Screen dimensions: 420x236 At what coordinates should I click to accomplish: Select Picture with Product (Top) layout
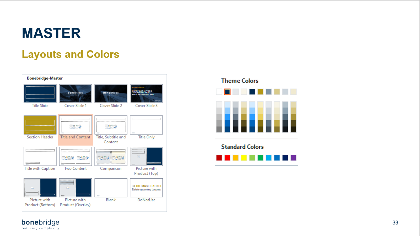[146, 156]
